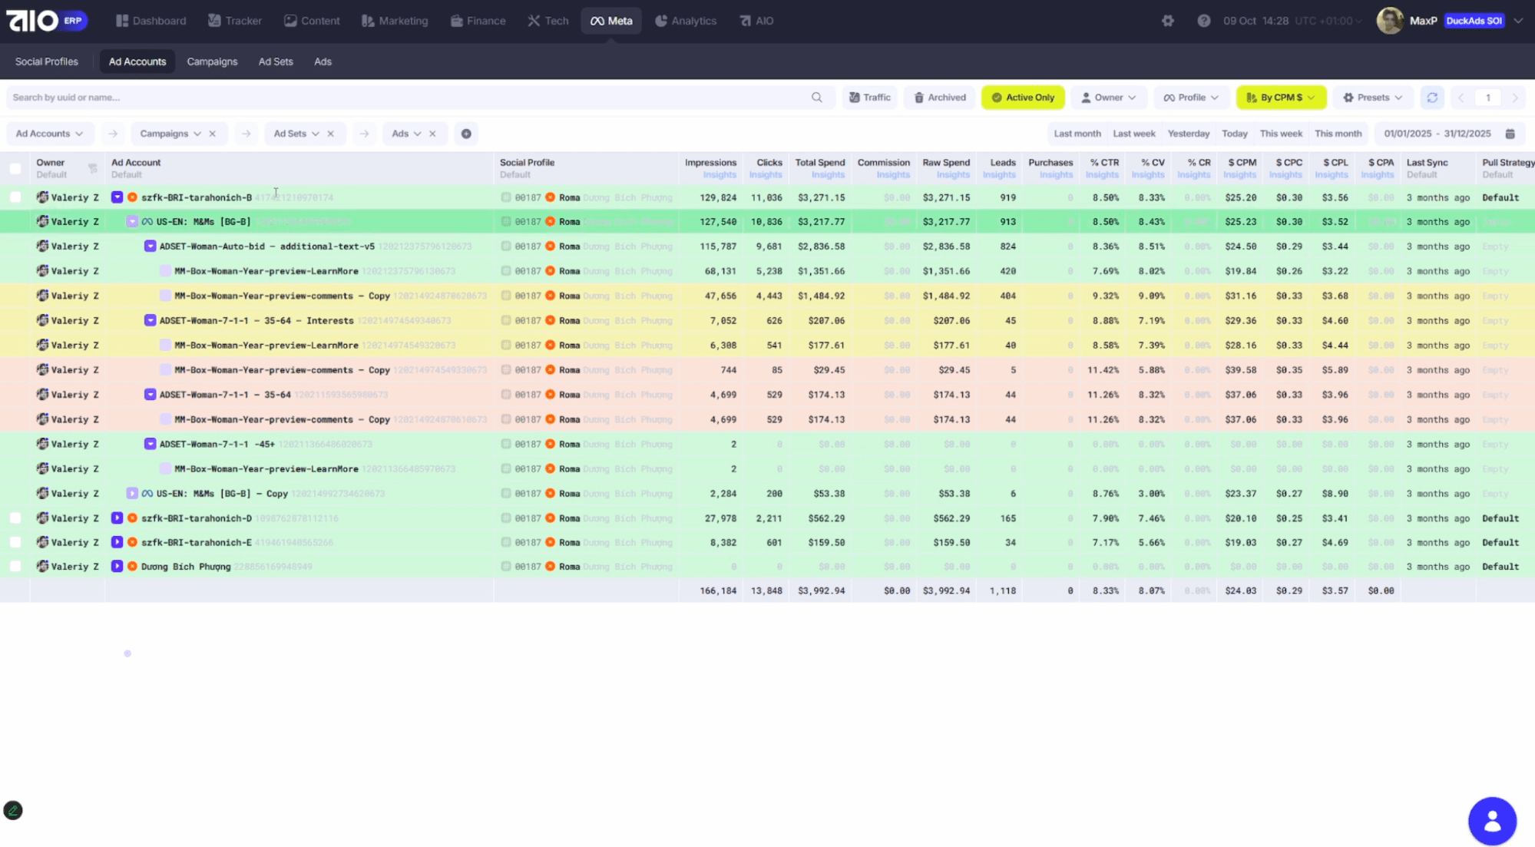Screen dimensions: 1535x847
Task: Click the search magnifier icon
Action: click(x=816, y=98)
